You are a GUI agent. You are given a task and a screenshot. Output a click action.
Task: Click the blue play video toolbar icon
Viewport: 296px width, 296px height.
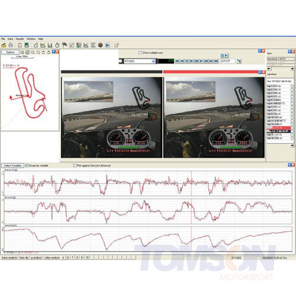click(107, 45)
